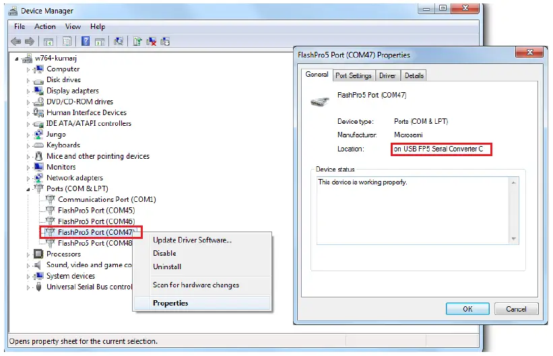Select the Monitors category icon
Viewport: 553px width, 356px height.
pyautogui.click(x=39, y=166)
